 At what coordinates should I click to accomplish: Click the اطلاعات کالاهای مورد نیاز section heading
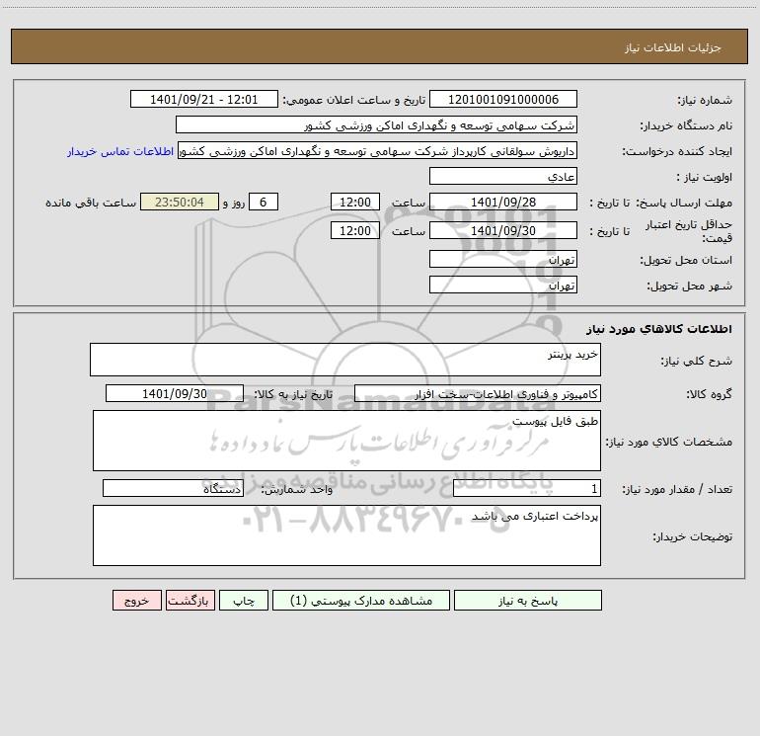(x=659, y=329)
